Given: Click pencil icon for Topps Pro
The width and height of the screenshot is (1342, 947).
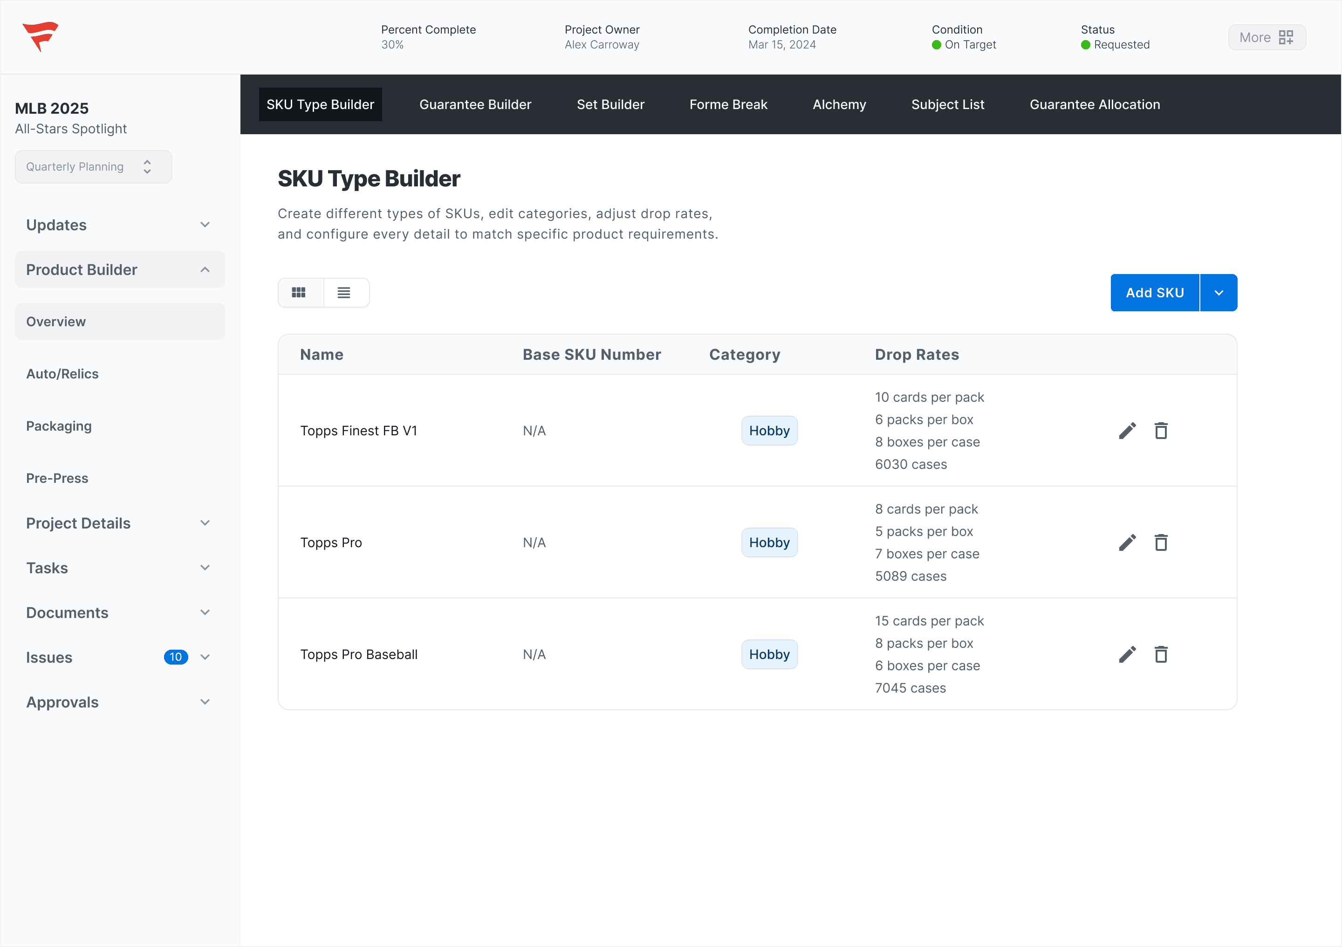Looking at the screenshot, I should (1127, 542).
